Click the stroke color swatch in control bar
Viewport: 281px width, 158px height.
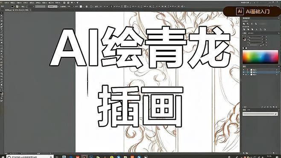tap(17, 6)
